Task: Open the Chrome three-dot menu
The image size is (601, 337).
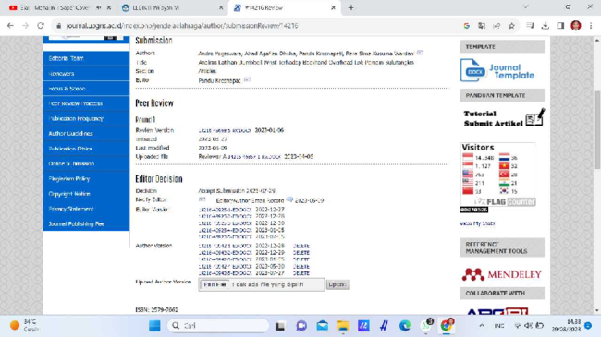Action: point(591,26)
